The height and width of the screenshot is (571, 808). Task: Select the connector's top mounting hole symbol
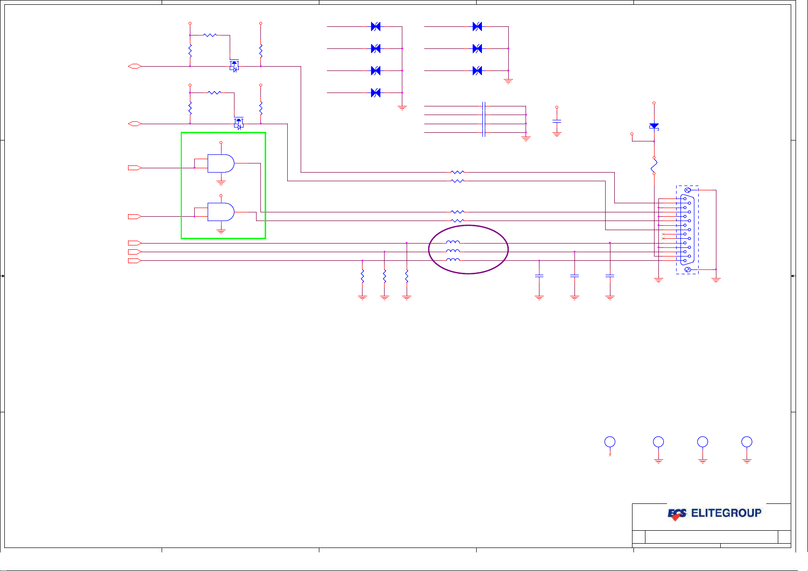tap(688, 190)
